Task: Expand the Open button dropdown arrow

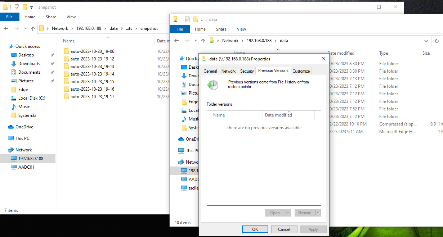Action: coord(288,213)
